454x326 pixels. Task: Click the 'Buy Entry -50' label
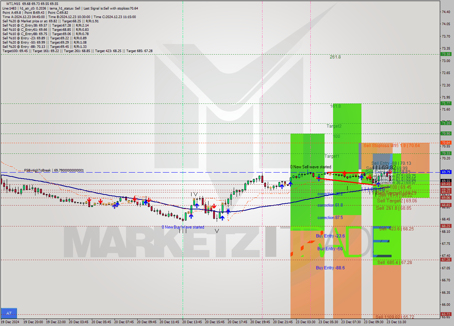[330, 249]
